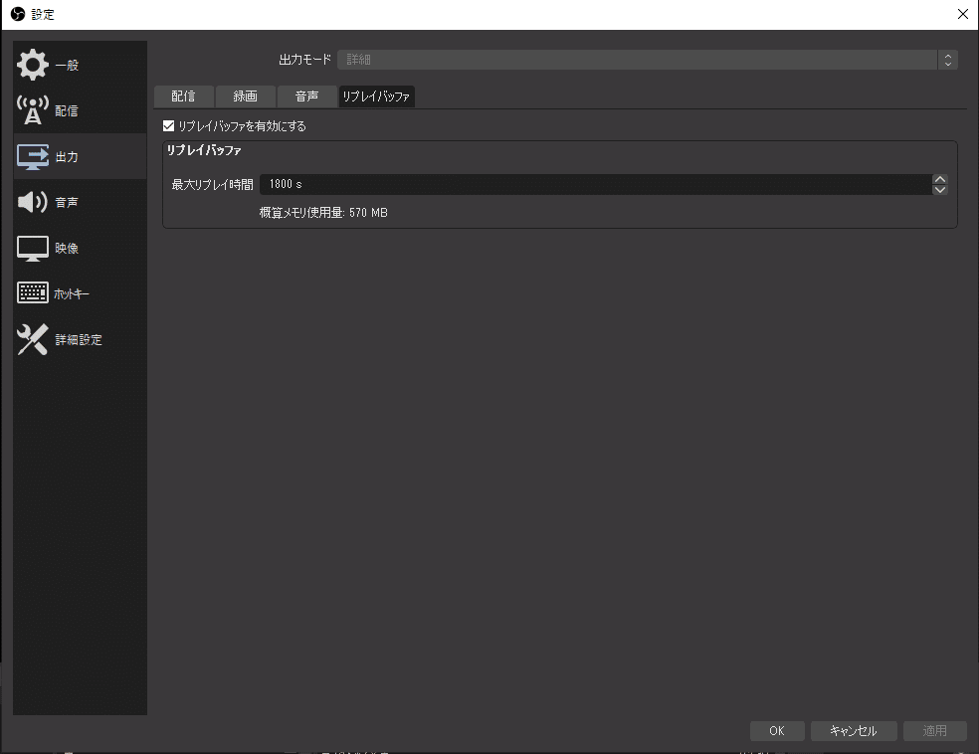
Task: Switch to the 録画 tab
Action: 246,96
